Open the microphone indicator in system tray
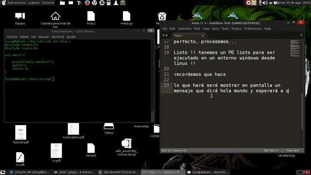Viewport: 311px width, 175px height. tap(260, 3)
